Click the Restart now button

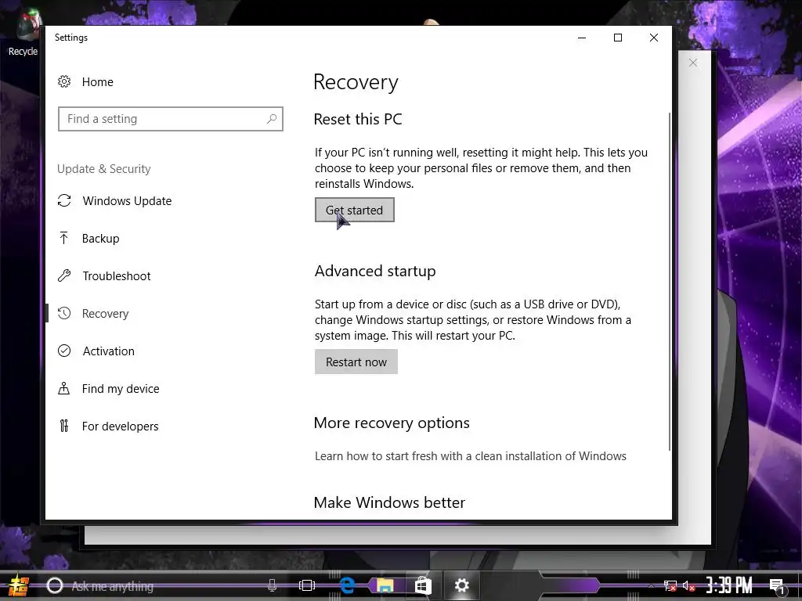point(356,362)
